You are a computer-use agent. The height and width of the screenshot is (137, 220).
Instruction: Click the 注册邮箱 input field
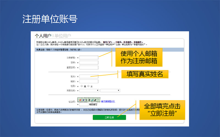(89, 58)
